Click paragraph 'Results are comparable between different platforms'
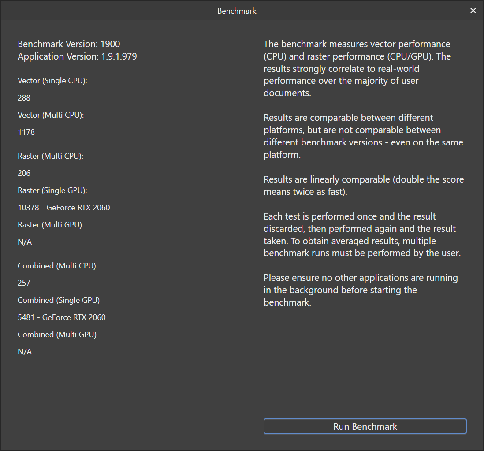This screenshot has height=451, width=484. (363, 136)
